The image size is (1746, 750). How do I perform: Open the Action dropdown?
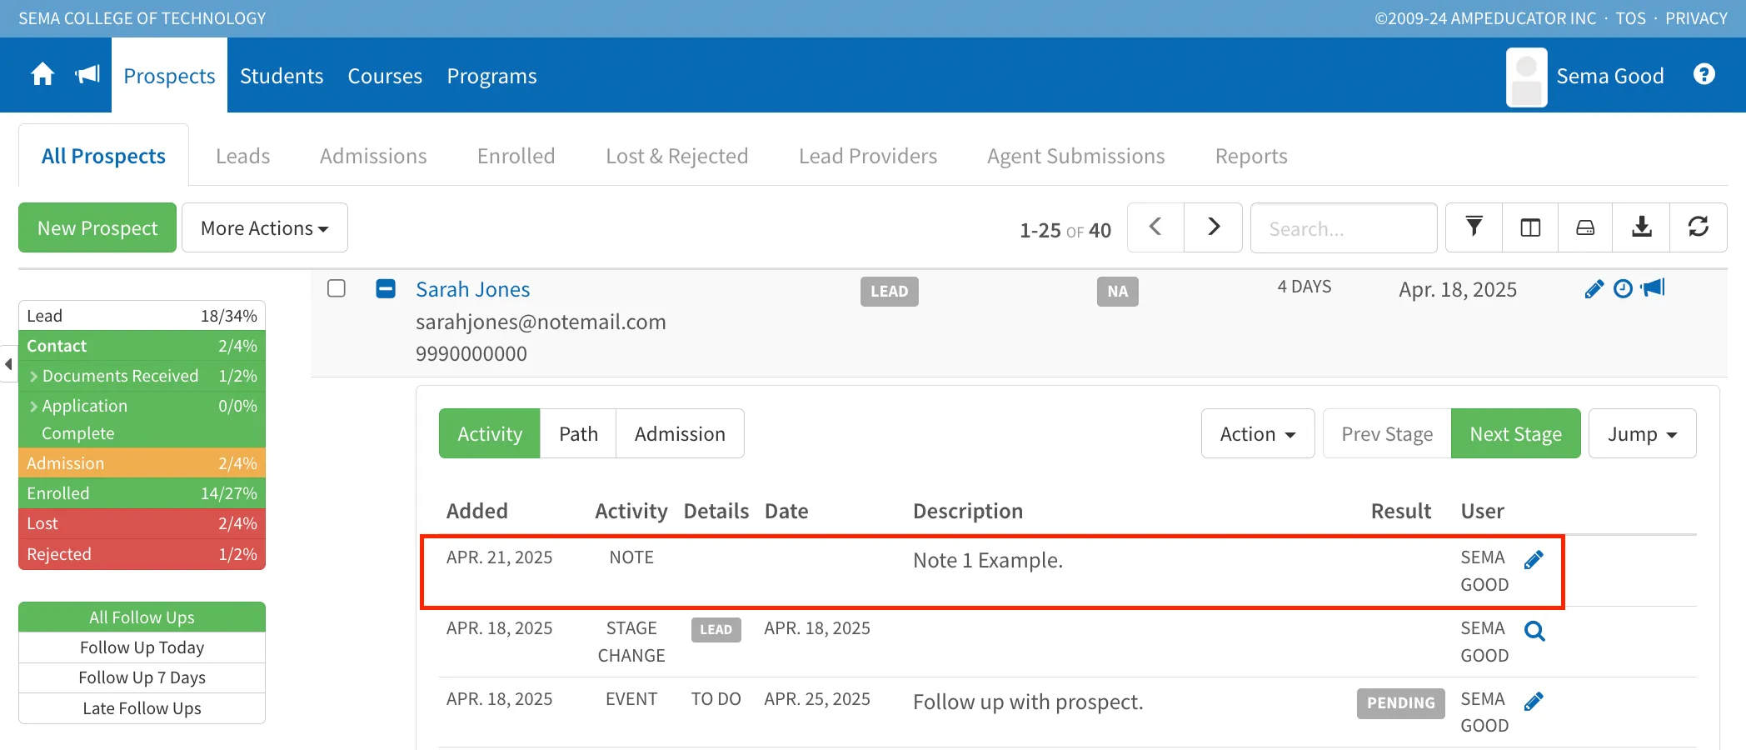pos(1258,433)
